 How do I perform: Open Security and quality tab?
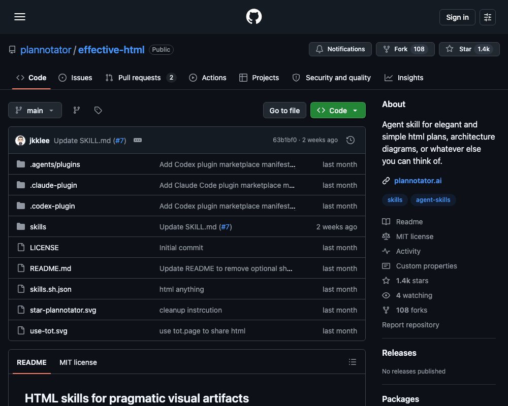tap(331, 78)
